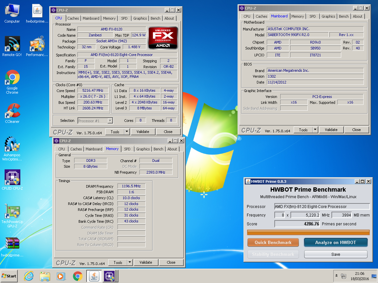Click the DRAM Frequency value 1196.5 MHz
The height and width of the screenshot is (283, 378).
[x=131, y=186]
